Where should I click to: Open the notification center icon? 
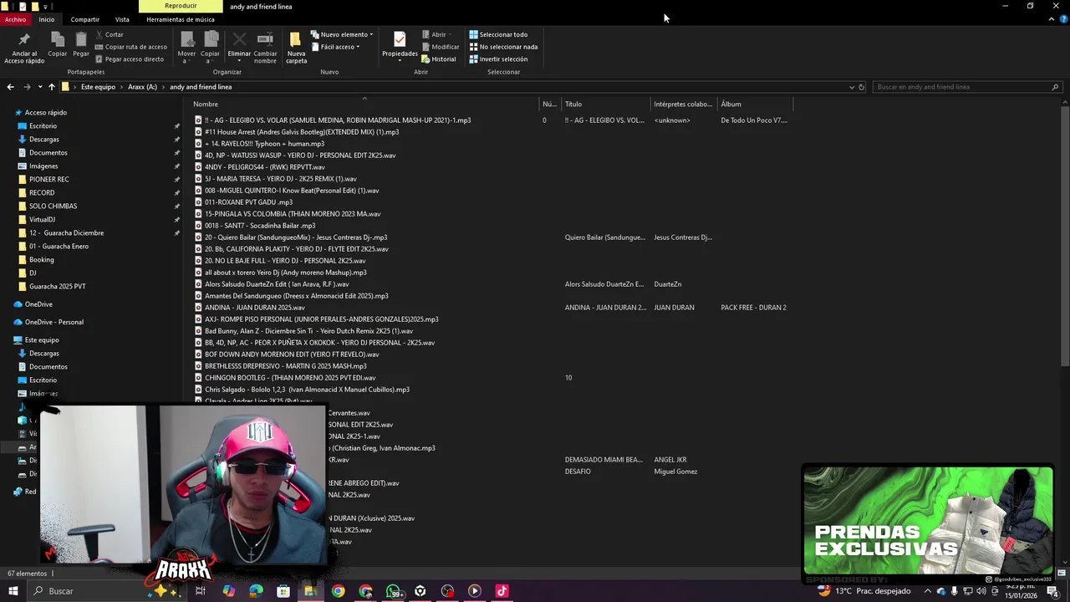coord(1052,591)
